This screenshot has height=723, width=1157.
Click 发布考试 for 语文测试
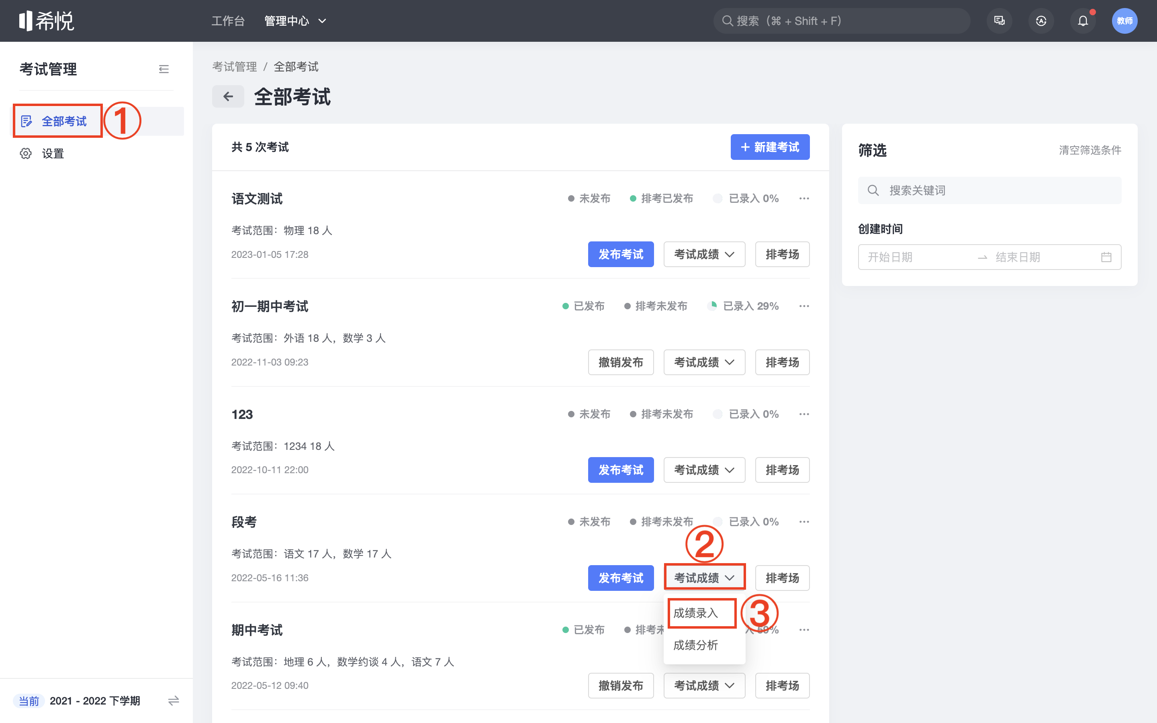[621, 254]
